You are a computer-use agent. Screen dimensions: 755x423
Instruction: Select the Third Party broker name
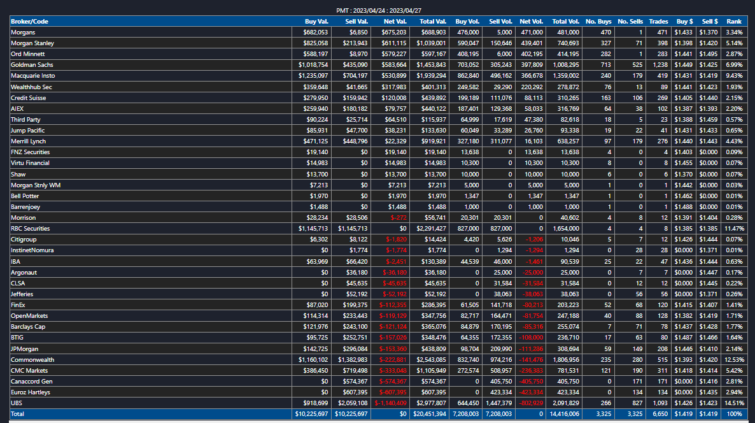coord(25,120)
